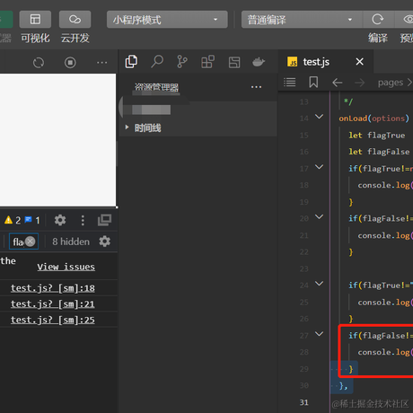Viewport: 413px width, 413px height.
Task: Click the 8 hidden messages label
Action: [x=71, y=242]
